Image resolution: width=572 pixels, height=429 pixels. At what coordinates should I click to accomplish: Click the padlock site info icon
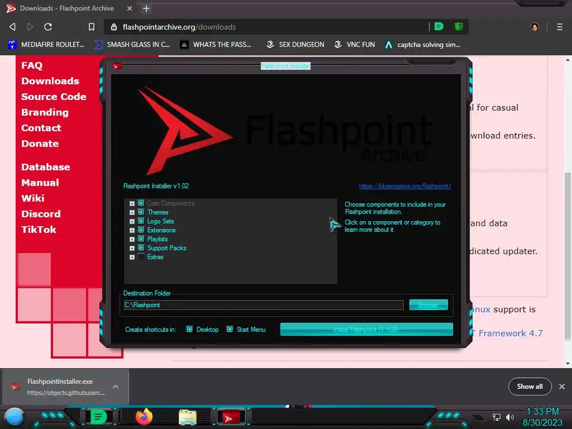point(114,27)
